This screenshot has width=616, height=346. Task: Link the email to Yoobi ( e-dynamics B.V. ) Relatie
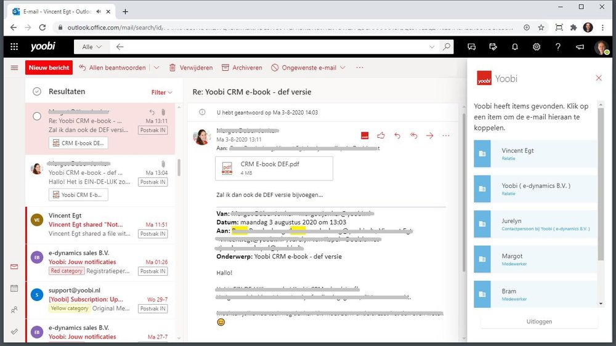click(535, 189)
